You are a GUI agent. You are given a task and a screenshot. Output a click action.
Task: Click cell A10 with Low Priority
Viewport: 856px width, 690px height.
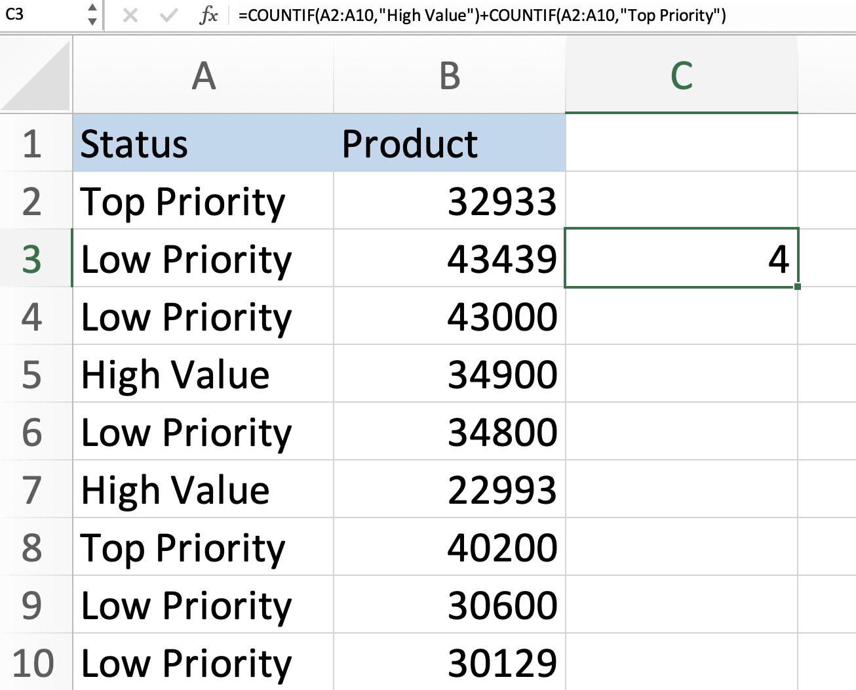click(x=203, y=662)
